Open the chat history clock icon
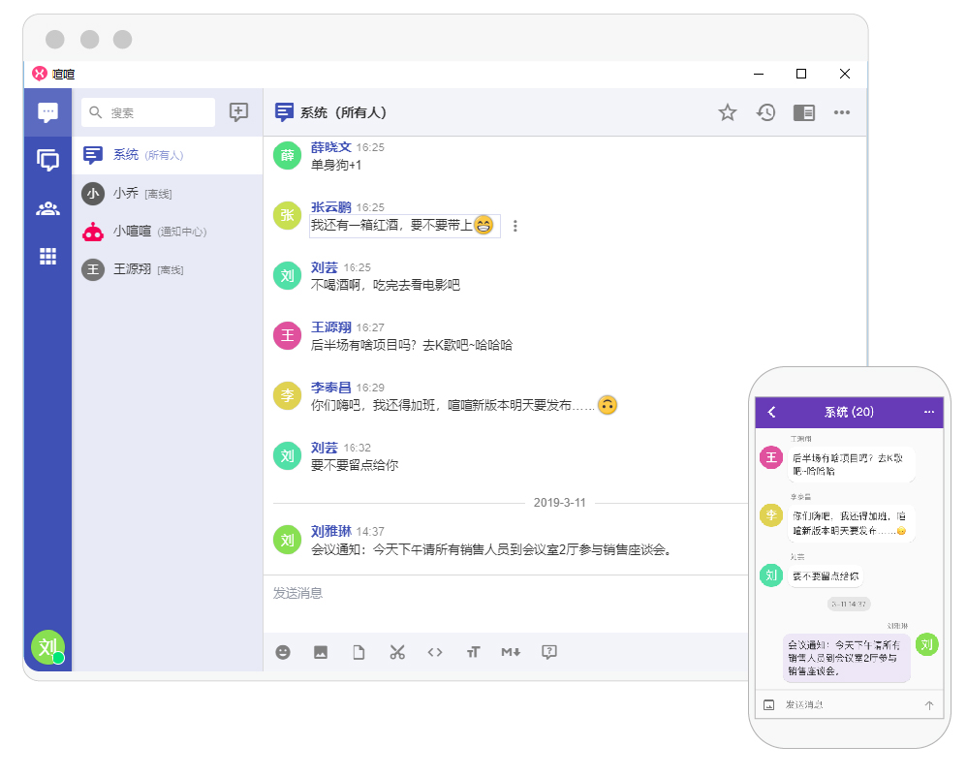The width and height of the screenshot is (967, 777). click(x=765, y=112)
